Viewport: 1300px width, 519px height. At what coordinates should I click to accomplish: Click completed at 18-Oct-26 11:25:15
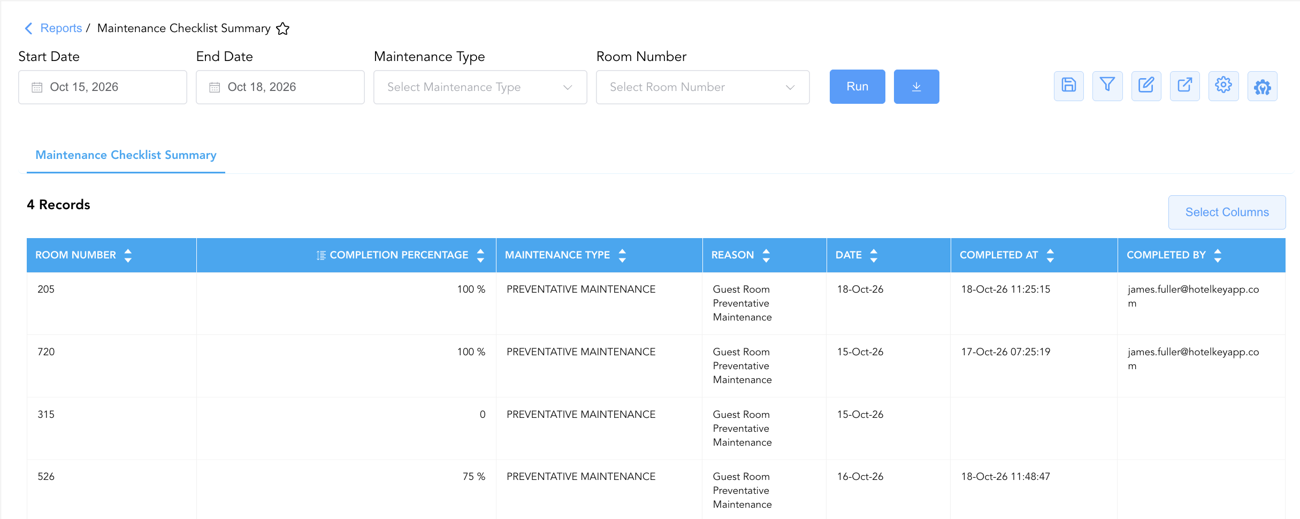(1006, 289)
